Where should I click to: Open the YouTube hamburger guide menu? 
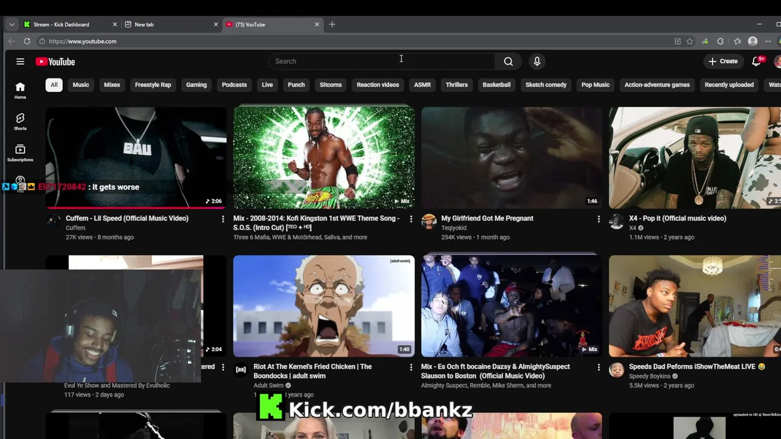pos(20,62)
